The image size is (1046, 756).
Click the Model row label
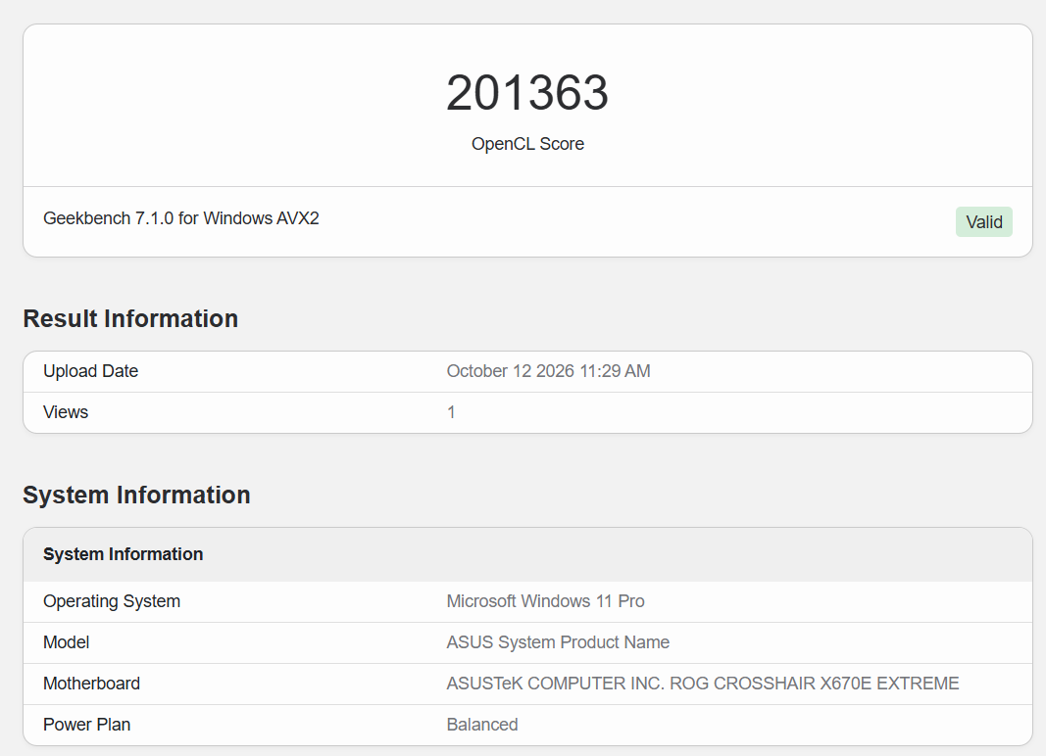tap(66, 642)
